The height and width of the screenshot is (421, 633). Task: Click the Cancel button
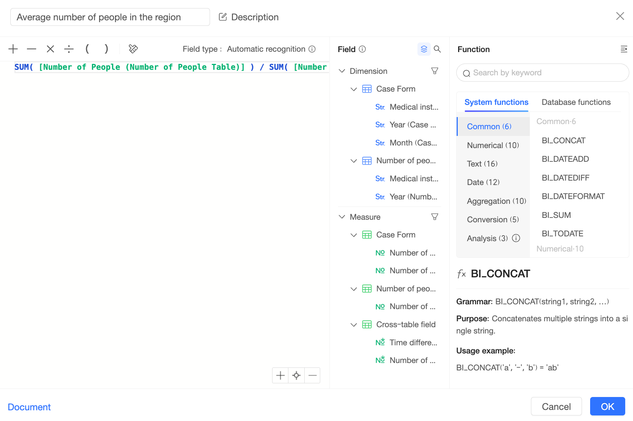(556, 406)
